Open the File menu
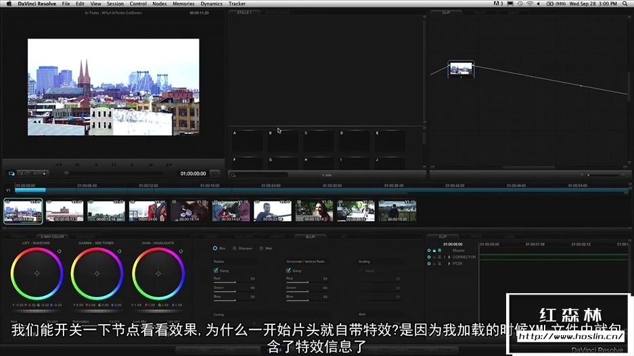Viewport: 634px width, 356px height. [66, 3]
